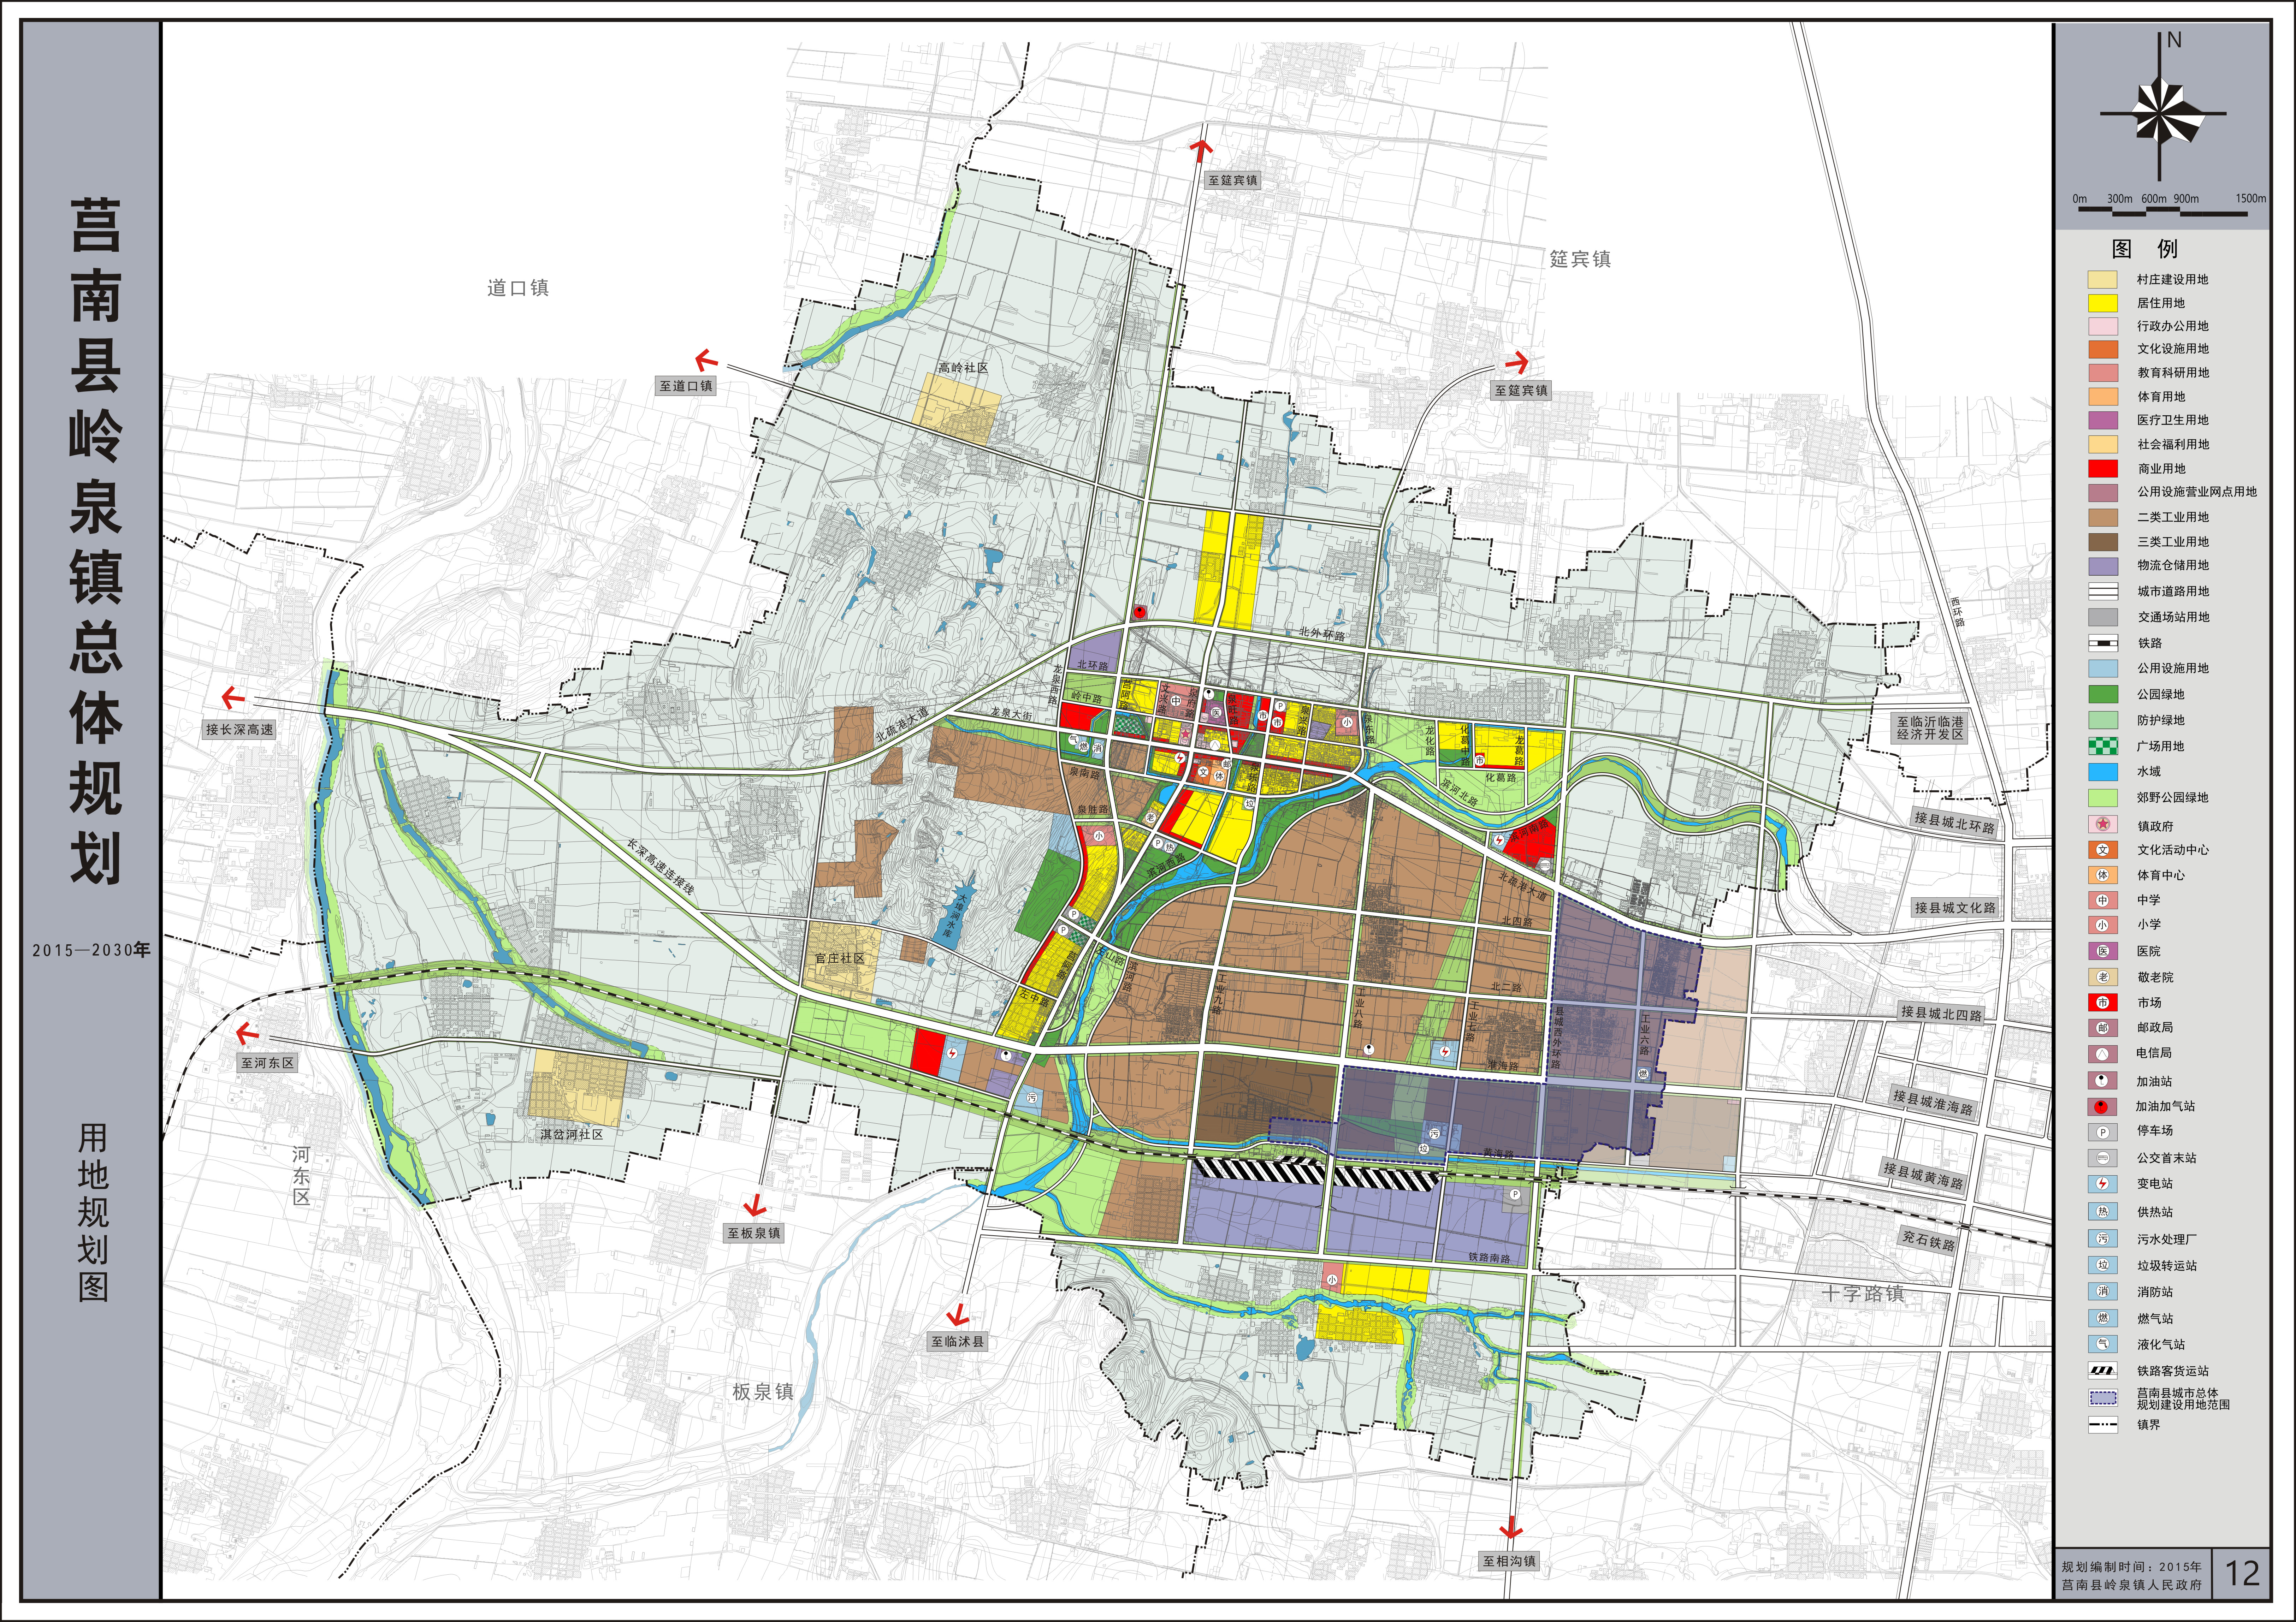
Task: Click the 垃圾转运站 legend icon
Action: tap(2103, 1265)
